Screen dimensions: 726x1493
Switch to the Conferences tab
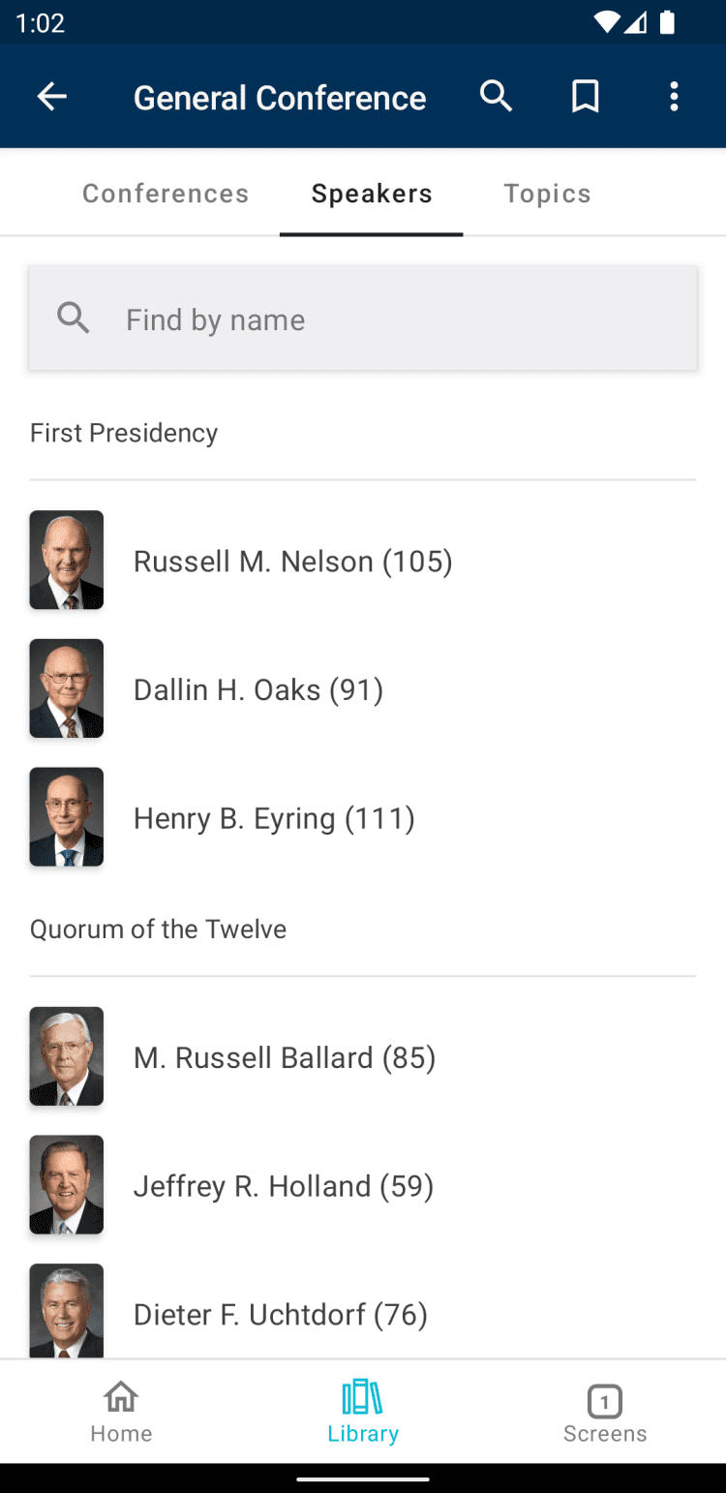click(x=166, y=194)
